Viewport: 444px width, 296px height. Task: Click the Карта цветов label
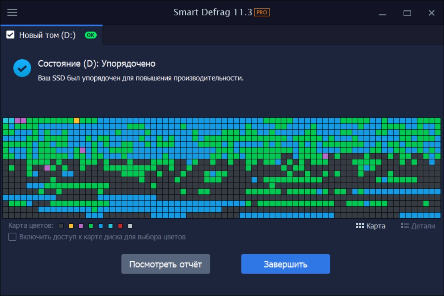point(31,226)
